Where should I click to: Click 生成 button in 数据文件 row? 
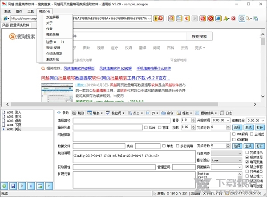point(248,146)
